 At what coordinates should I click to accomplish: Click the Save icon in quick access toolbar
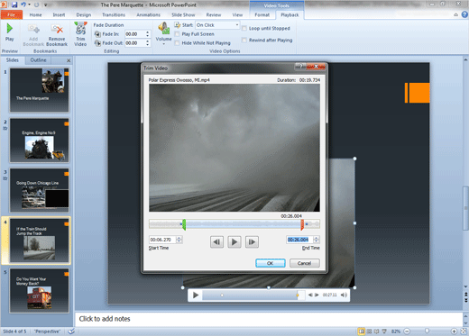pyautogui.click(x=14, y=5)
